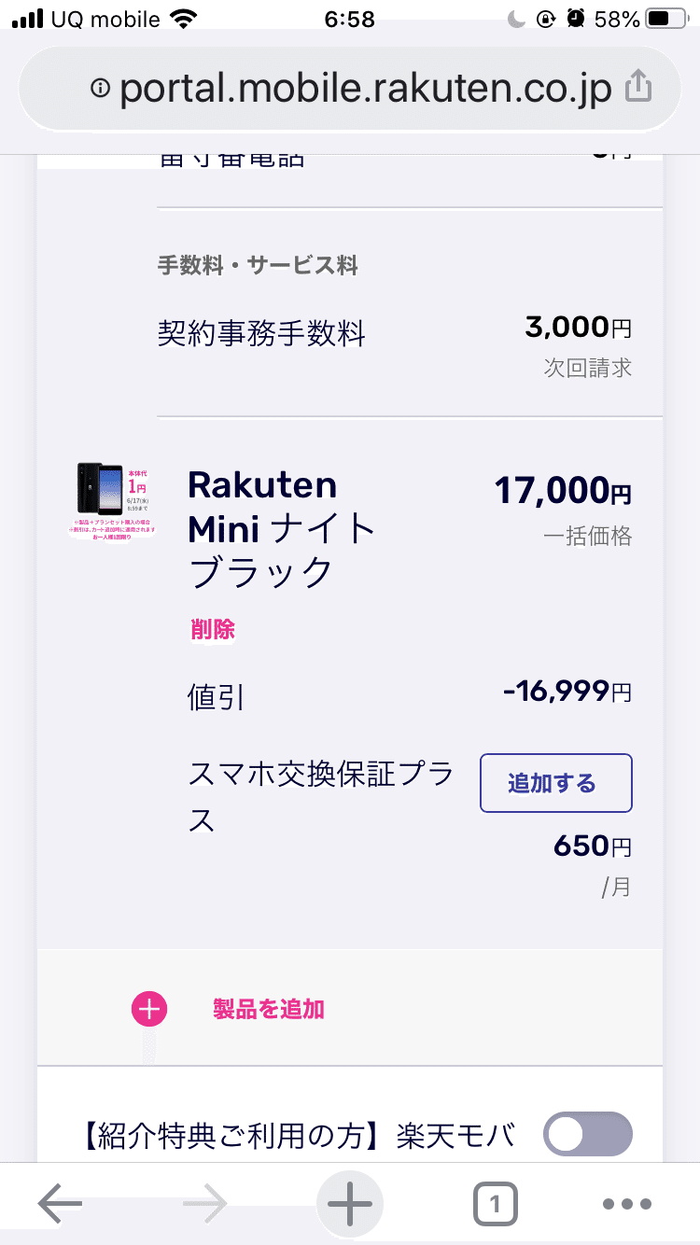Open the browser three-dots menu

[x=625, y=1205]
